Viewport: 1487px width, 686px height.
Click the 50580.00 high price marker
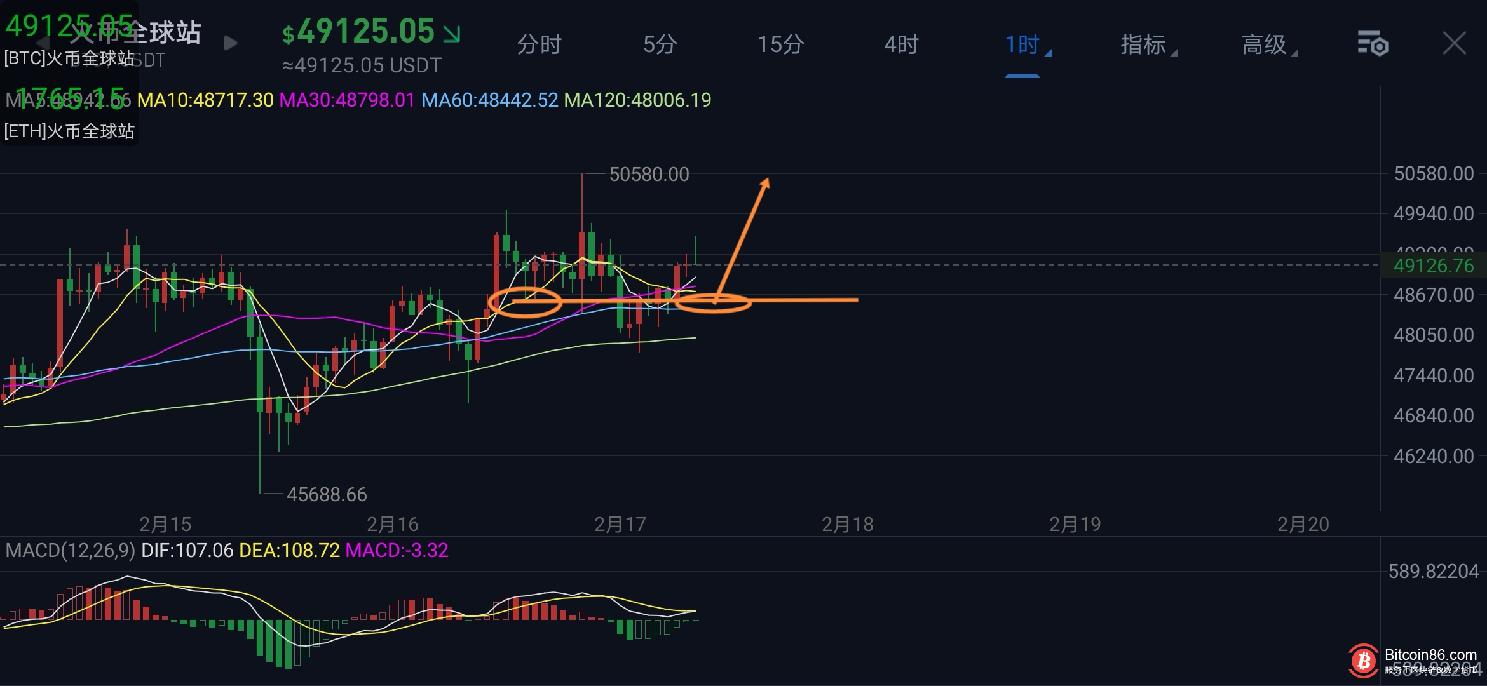pyautogui.click(x=648, y=174)
